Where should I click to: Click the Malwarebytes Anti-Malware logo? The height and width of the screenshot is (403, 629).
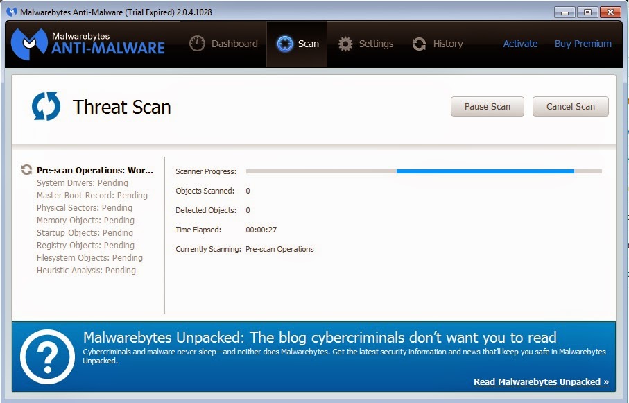(88, 43)
